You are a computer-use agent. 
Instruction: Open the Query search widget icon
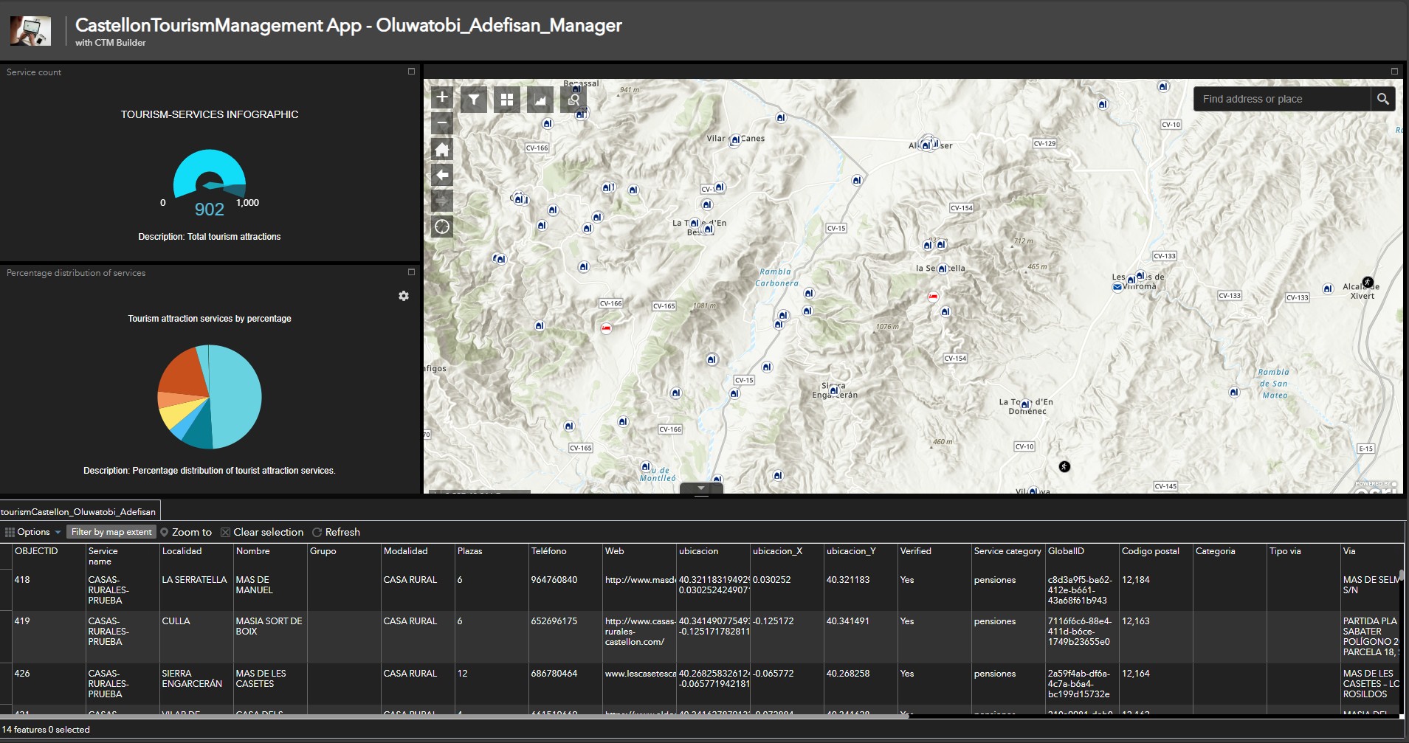pyautogui.click(x=573, y=100)
